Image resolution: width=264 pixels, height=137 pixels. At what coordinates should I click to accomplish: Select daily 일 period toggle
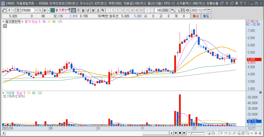pos(73,11)
